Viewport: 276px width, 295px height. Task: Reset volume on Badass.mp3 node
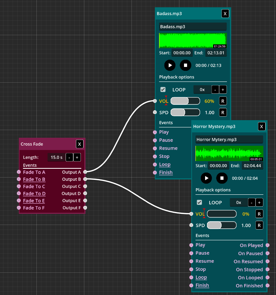pyautogui.click(x=223, y=101)
